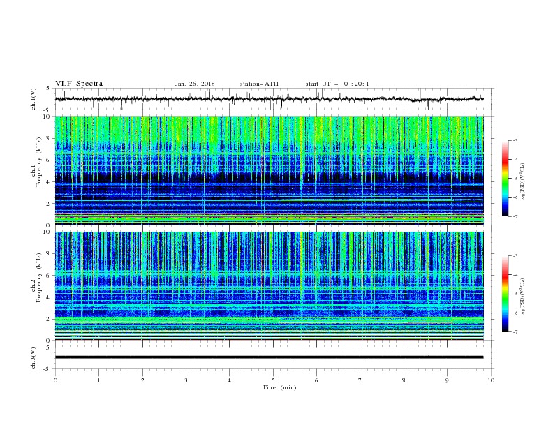Click time axis tick label "7"

(x=360, y=380)
